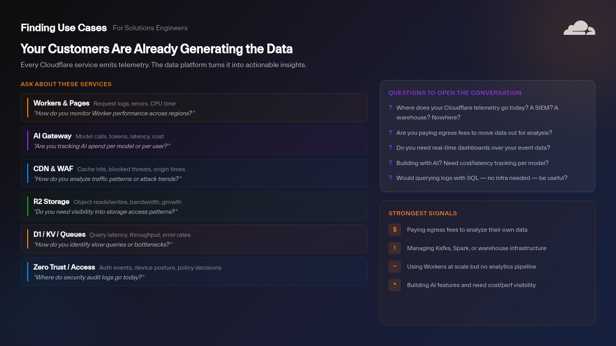Image resolution: width=616 pixels, height=346 pixels.
Task: Open the CDN & WAF service card
Action: (x=194, y=173)
